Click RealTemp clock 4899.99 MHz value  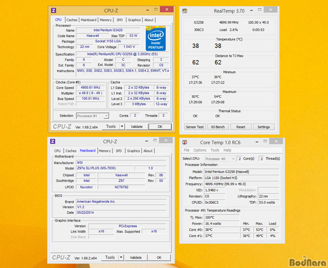pos(229,22)
